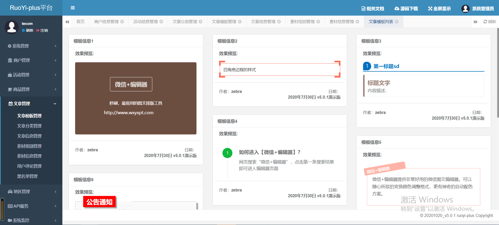Click the tecom profile avatar in sidebar
The image size is (499, 225).
(x=12, y=27)
